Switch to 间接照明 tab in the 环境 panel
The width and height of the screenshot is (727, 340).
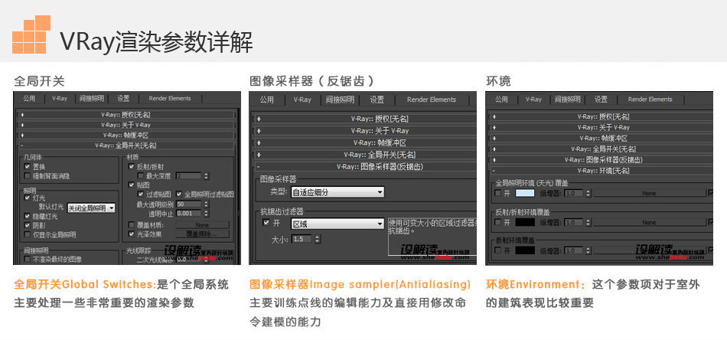568,100
